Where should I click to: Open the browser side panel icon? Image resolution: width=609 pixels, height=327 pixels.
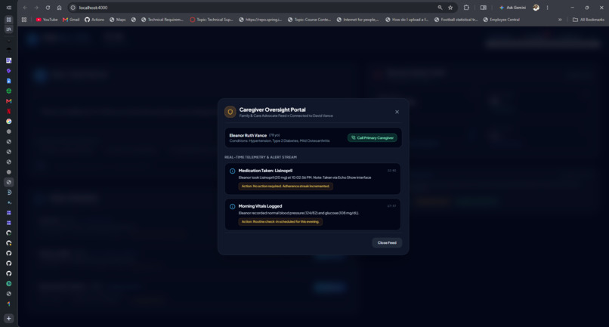tap(483, 8)
